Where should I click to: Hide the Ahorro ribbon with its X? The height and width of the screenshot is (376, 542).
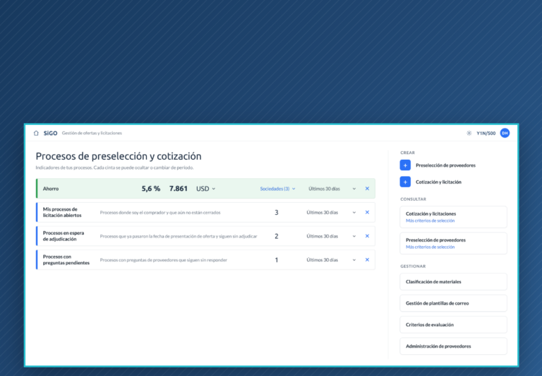coord(367,189)
